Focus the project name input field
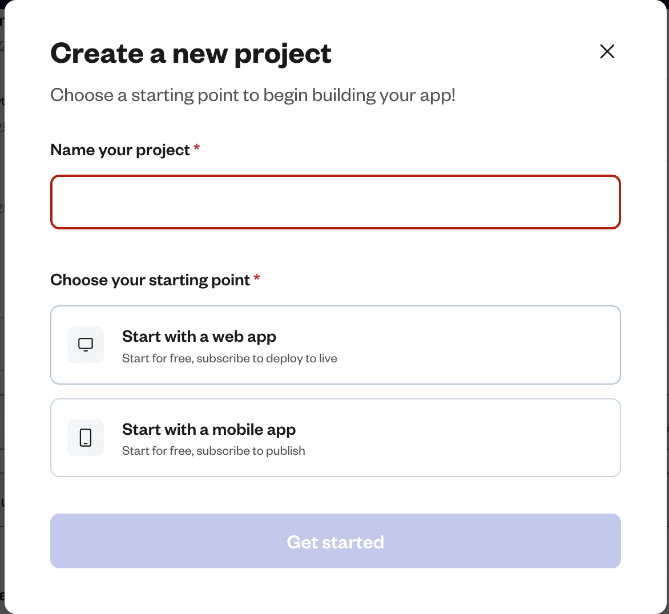 click(x=335, y=201)
